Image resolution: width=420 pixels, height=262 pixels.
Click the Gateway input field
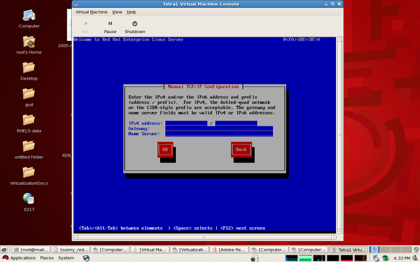[x=219, y=128]
